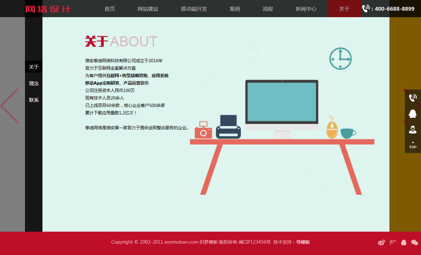421x255 pixels.
Task: Go to the 移动端开发 page
Action: coord(194,9)
